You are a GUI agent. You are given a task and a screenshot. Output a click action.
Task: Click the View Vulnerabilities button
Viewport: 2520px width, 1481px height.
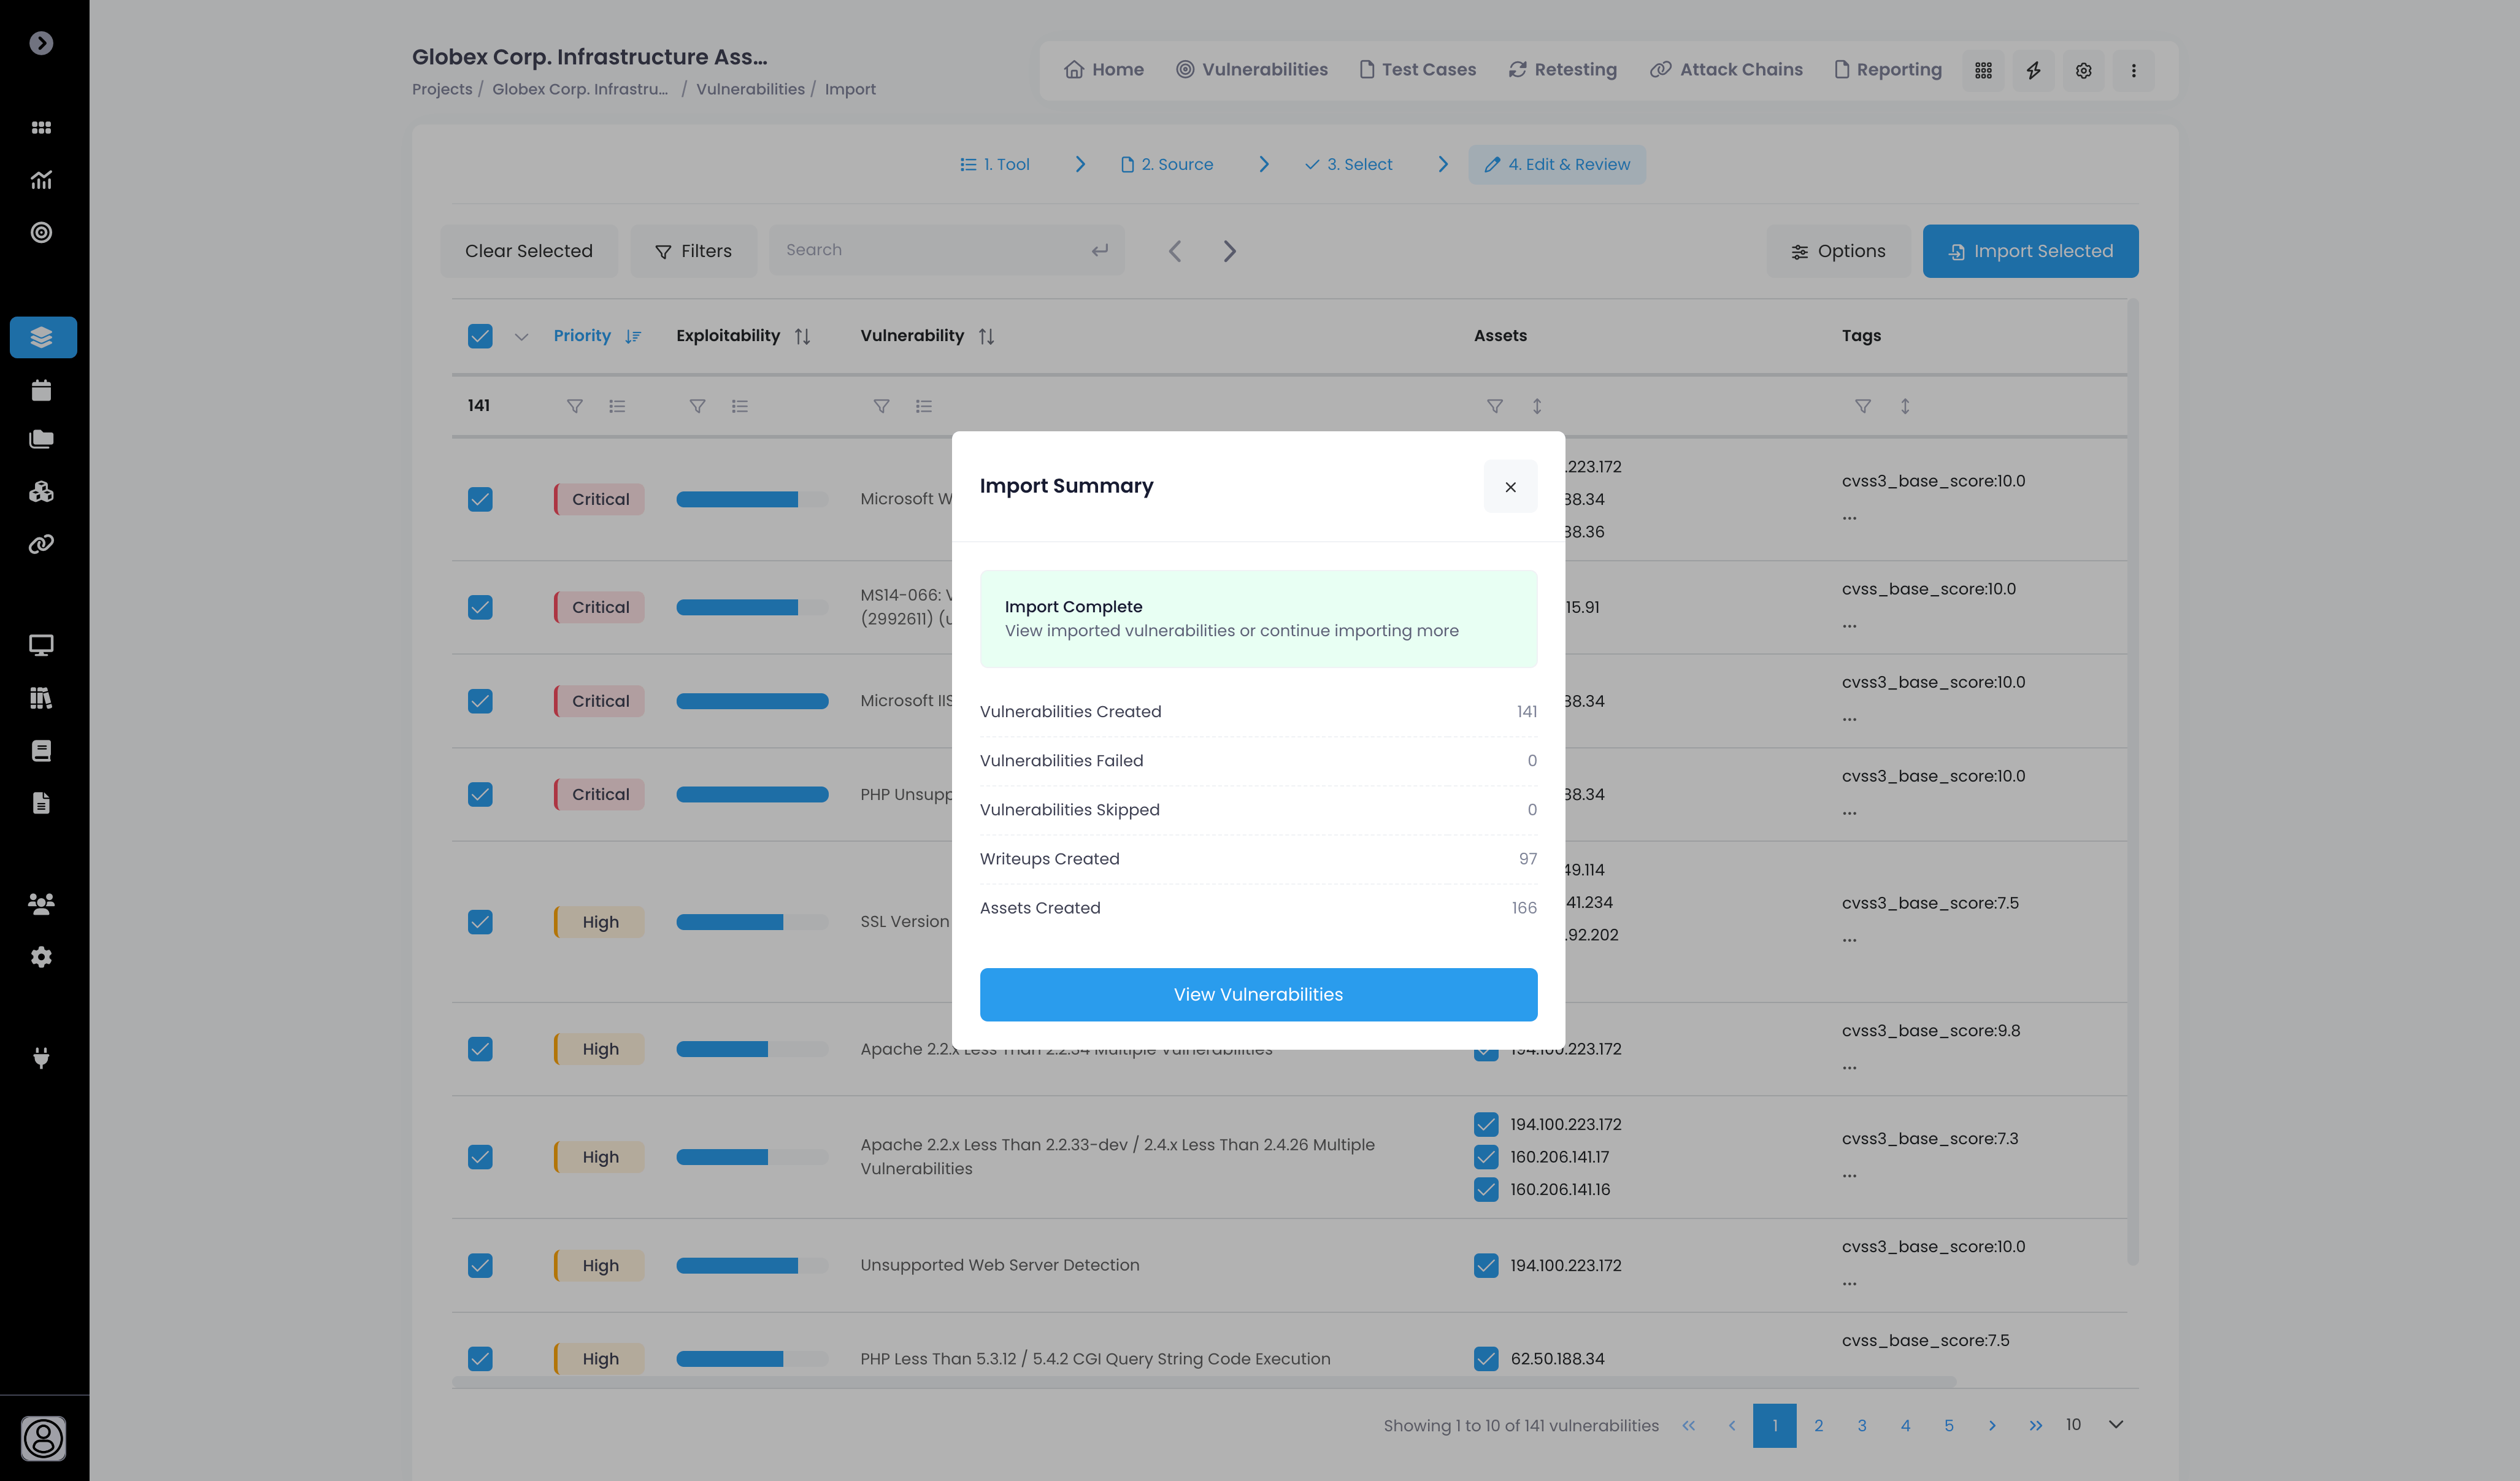(1258, 994)
